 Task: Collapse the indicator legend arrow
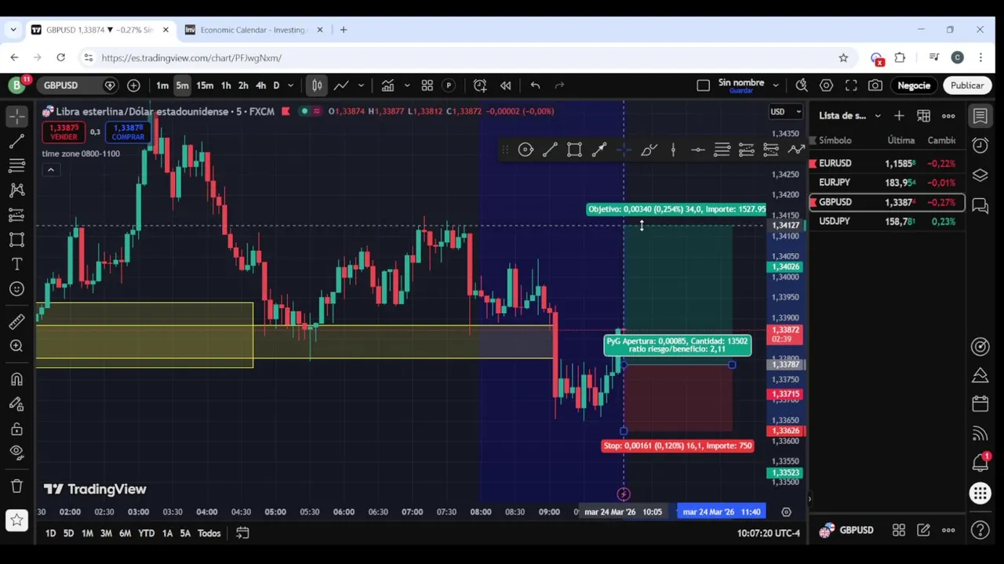pyautogui.click(x=50, y=170)
